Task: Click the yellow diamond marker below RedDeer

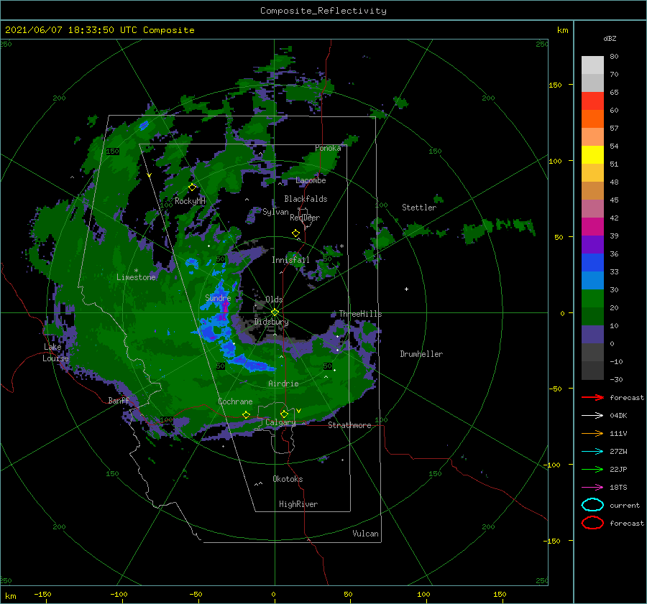Action: pyautogui.click(x=295, y=233)
